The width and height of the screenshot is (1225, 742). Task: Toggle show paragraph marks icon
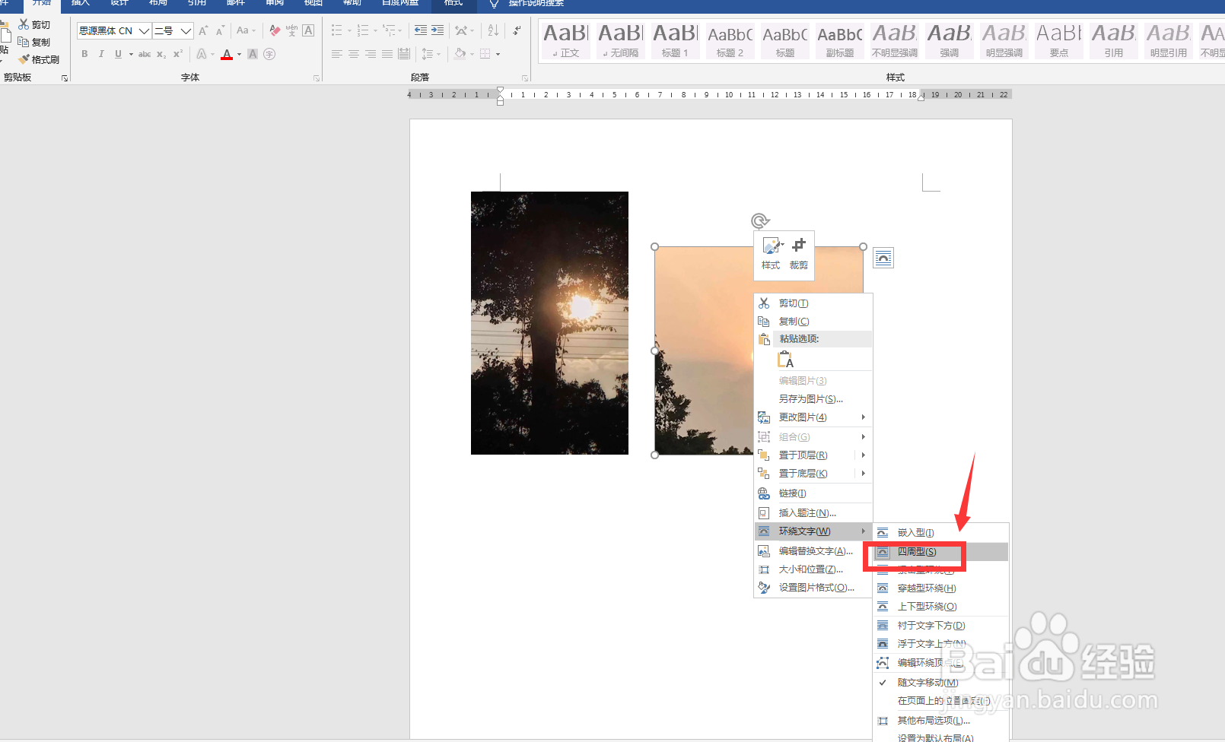[x=517, y=30]
